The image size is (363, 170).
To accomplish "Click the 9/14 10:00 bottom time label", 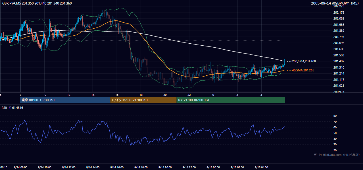I will point(45,167).
